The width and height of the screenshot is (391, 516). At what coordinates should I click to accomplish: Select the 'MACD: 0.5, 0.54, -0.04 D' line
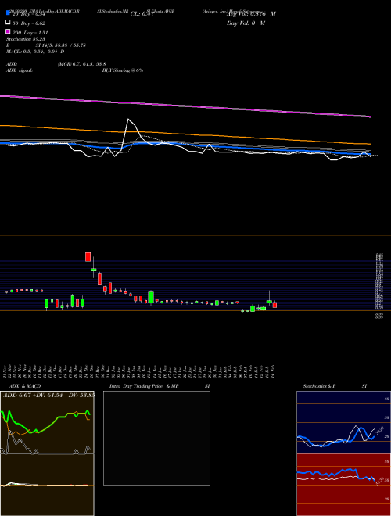[x=35, y=52]
